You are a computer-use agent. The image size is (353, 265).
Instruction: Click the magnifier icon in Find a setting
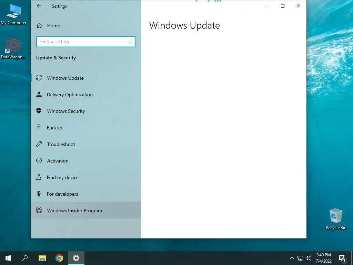click(130, 42)
